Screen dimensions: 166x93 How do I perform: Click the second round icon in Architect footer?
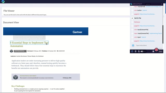(x=135, y=51)
